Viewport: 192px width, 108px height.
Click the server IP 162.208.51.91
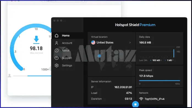point(123,87)
